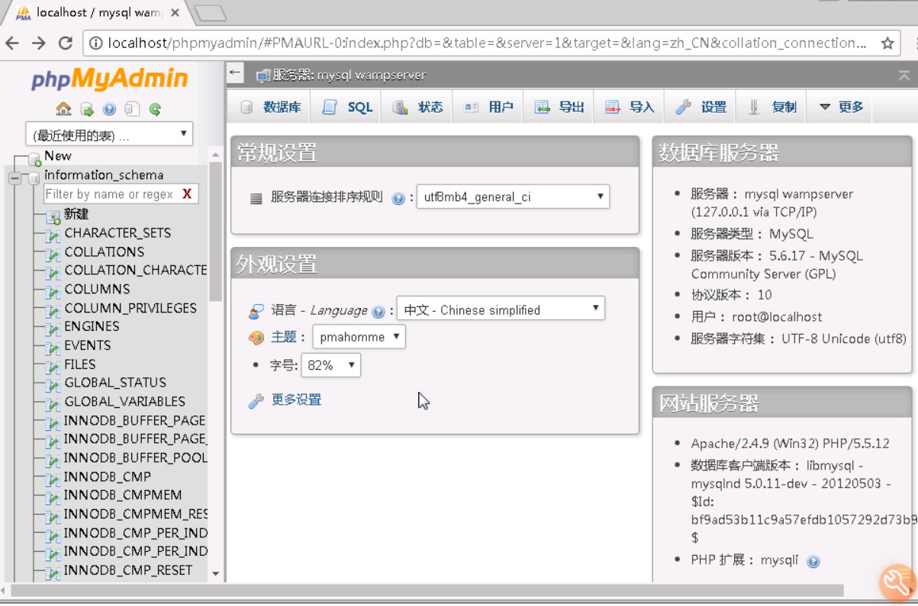Click the navigation panel vertical scrollbar thumb
This screenshot has height=606, width=918.
[x=216, y=232]
